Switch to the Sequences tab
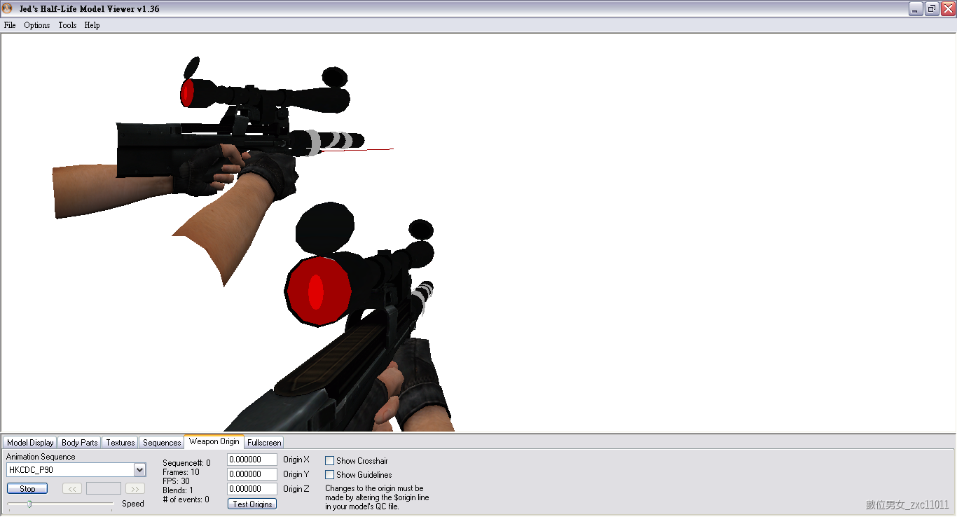The width and height of the screenshot is (957, 517). click(162, 442)
